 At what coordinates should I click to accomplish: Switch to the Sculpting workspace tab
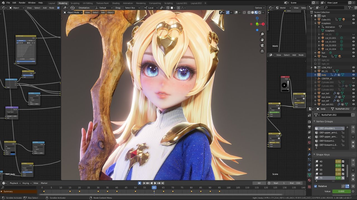click(x=75, y=3)
